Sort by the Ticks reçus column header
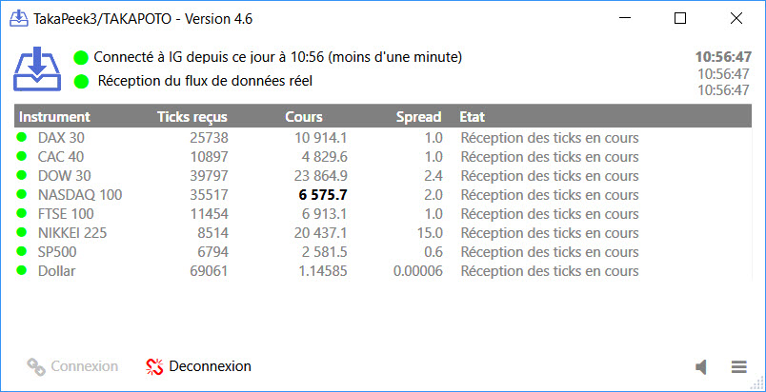This screenshot has height=392, width=766. click(x=191, y=117)
